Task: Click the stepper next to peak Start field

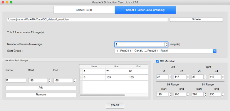Action: [x=50, y=81]
